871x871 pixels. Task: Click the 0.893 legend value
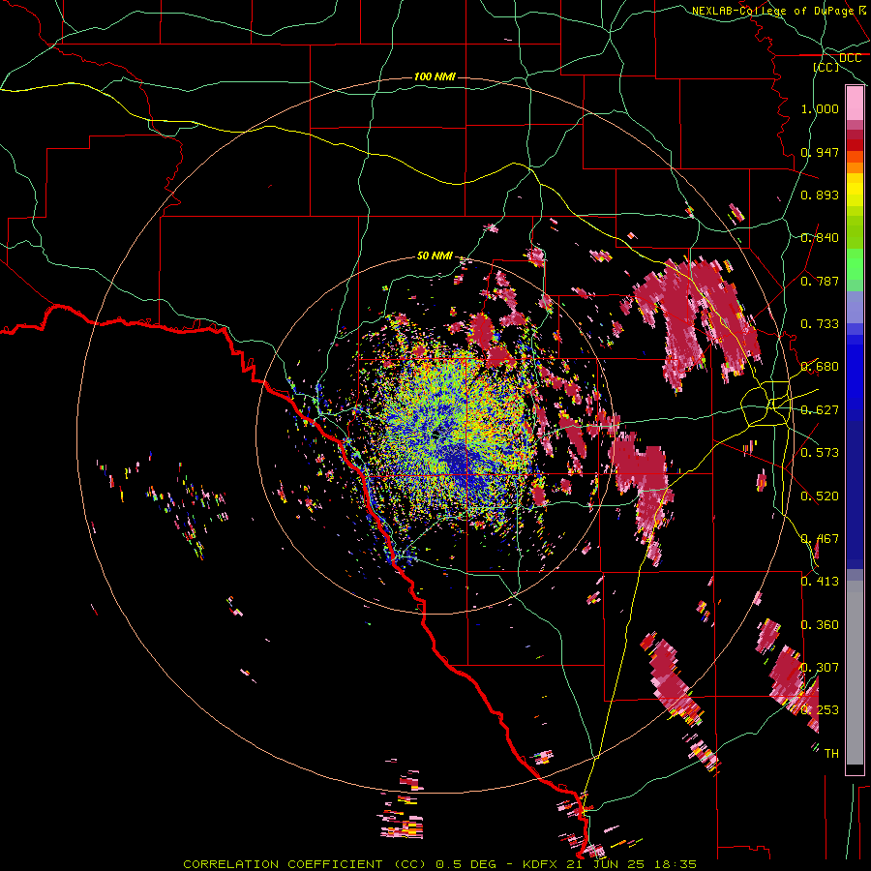[x=820, y=195]
